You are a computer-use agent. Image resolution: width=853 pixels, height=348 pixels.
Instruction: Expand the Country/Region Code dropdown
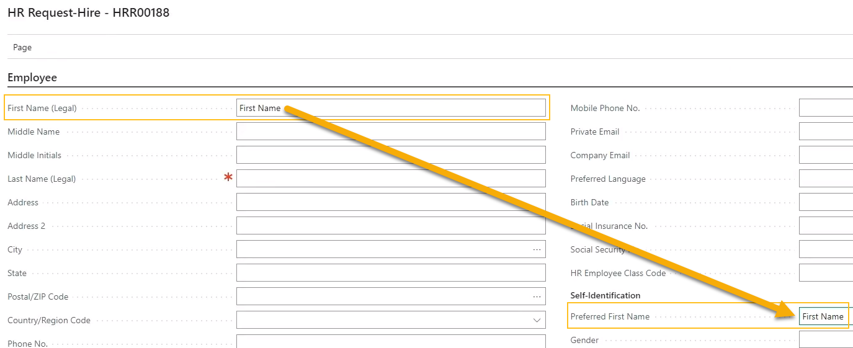(x=537, y=320)
